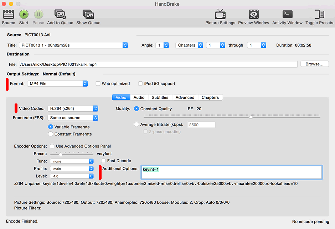Viewport: 335px width, 229px height.
Task: Start encoding with the green play icon
Action: point(24,15)
